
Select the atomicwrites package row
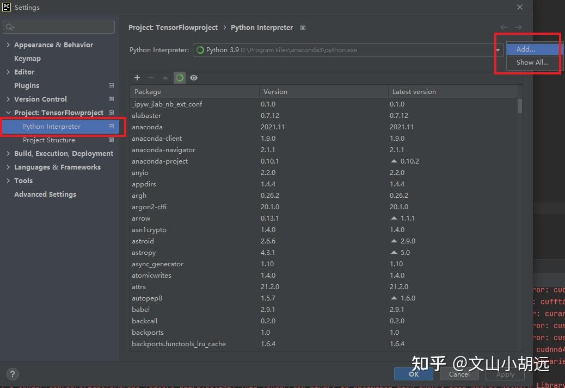323,275
